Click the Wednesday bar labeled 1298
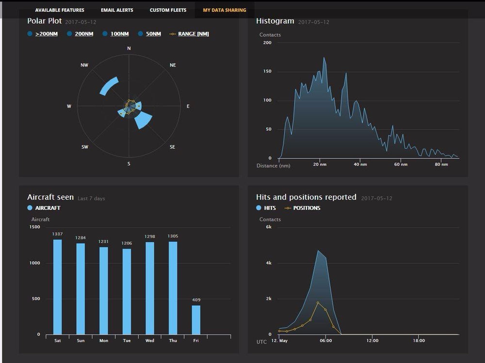This screenshot has height=363, width=485. [150, 288]
